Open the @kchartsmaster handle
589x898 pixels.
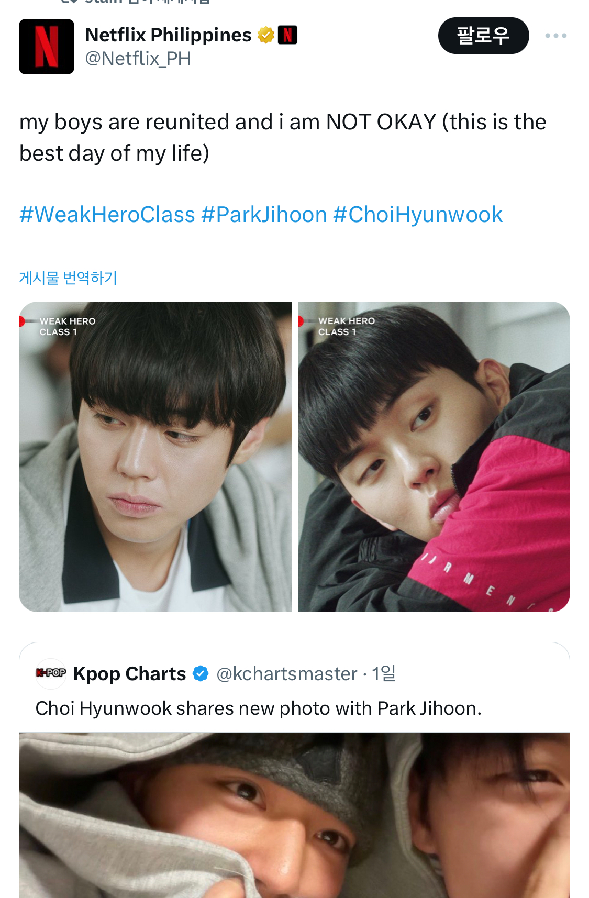[287, 674]
